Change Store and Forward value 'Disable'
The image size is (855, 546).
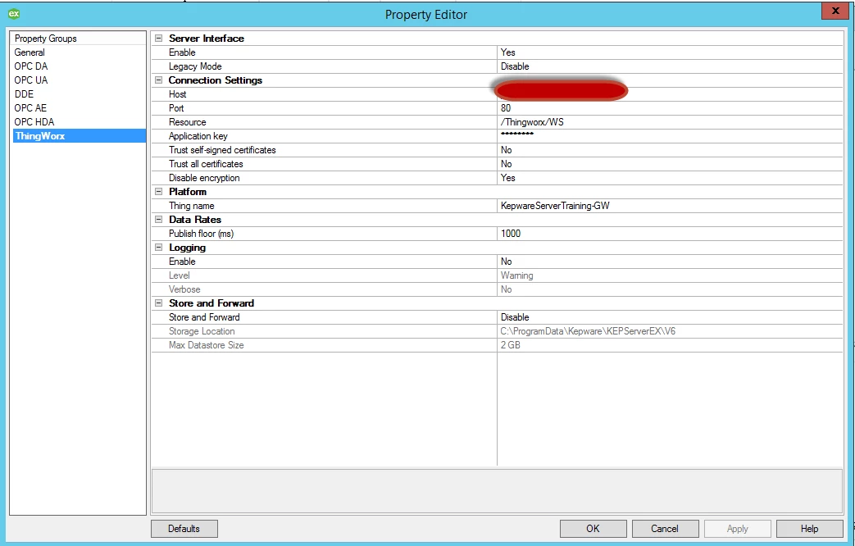[x=671, y=317]
